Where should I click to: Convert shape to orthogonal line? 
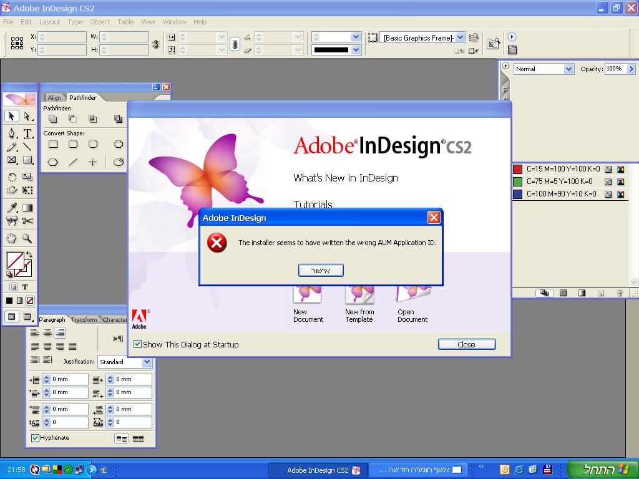pos(93,162)
